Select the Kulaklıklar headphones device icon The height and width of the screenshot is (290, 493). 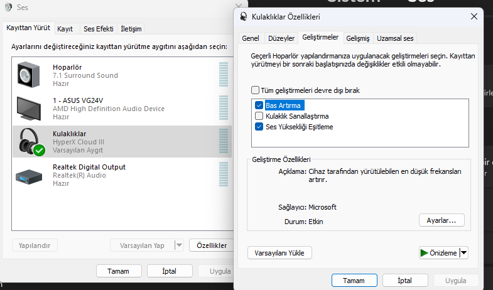click(30, 142)
